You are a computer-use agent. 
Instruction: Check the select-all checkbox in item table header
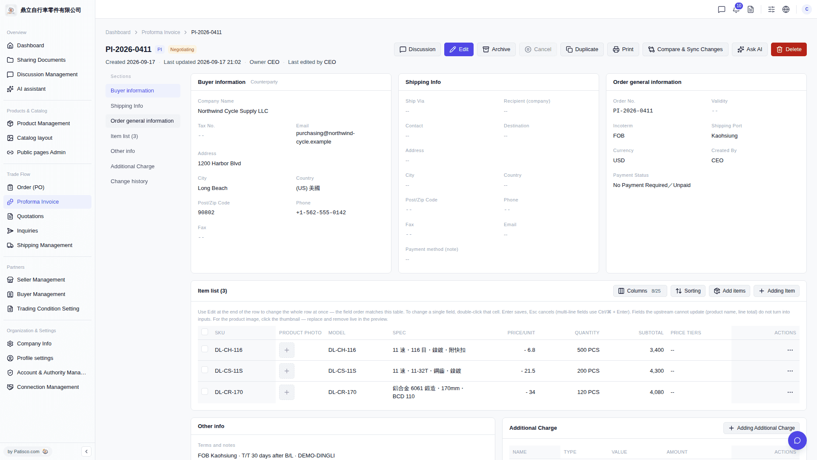[205, 332]
